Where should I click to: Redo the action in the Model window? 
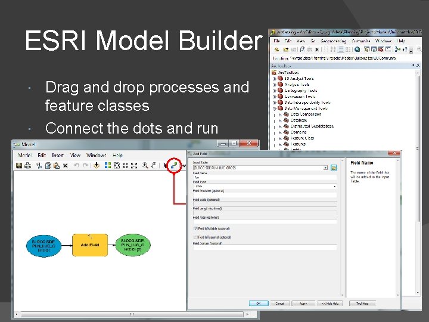tap(85, 165)
